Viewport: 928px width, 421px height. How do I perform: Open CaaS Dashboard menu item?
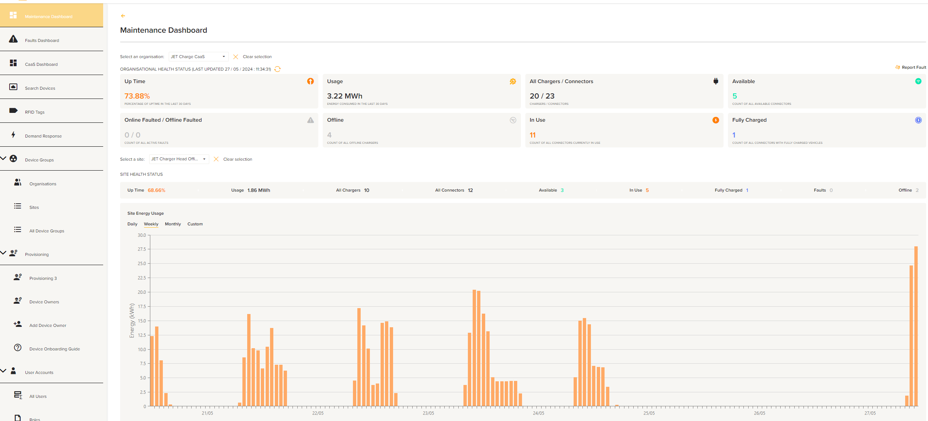pos(52,63)
